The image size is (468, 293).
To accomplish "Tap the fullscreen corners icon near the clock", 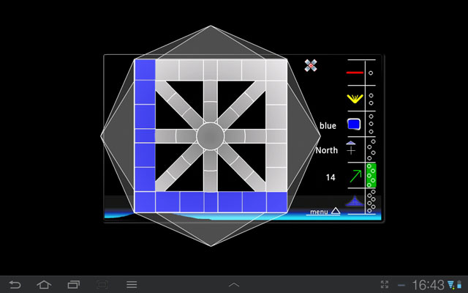I will (385, 284).
